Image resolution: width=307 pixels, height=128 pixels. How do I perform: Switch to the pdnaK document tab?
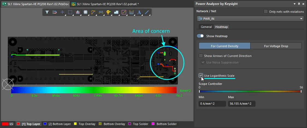click(105, 4)
